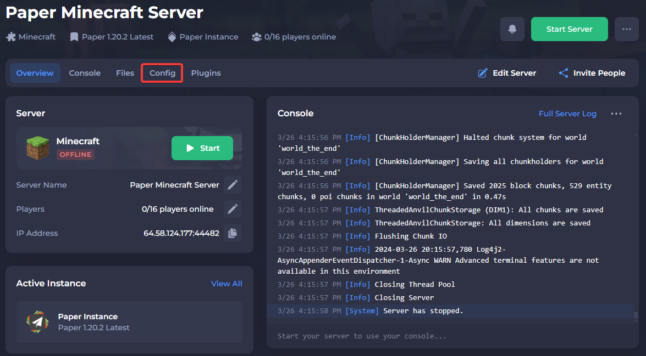Open the server options three-dot menu

pyautogui.click(x=627, y=29)
